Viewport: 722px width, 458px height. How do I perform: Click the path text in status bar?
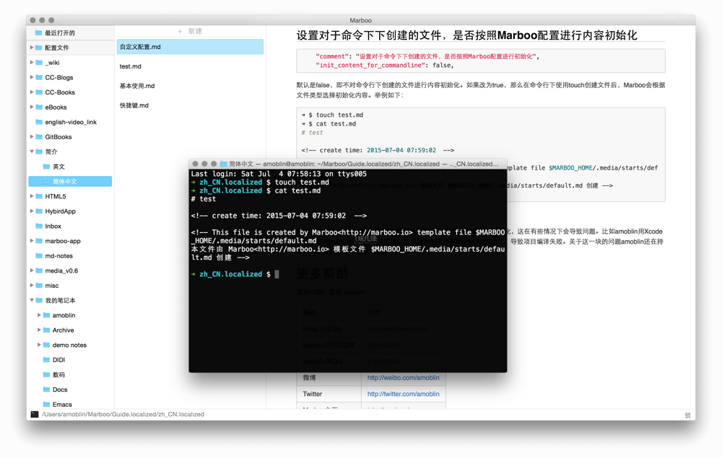pos(123,414)
